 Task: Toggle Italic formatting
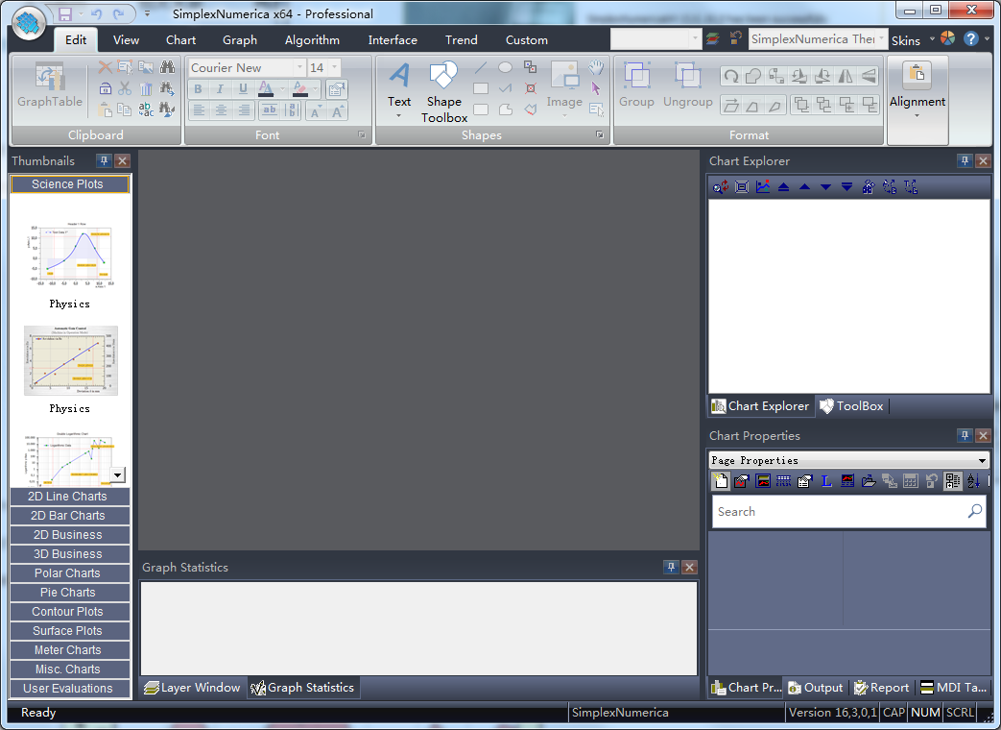click(220, 88)
